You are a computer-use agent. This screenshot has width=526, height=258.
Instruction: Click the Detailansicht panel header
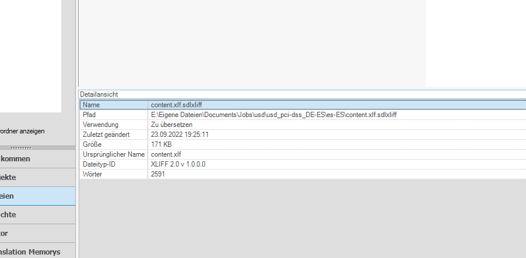click(x=302, y=94)
